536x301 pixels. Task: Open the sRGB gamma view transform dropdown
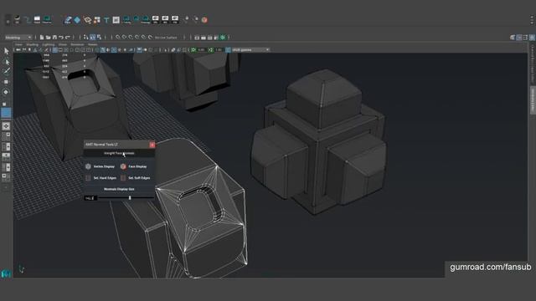click(250, 50)
